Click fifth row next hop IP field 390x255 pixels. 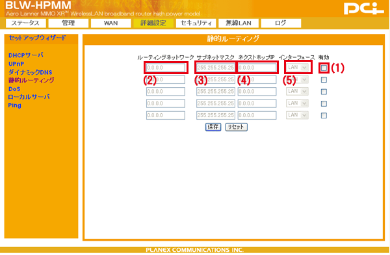coord(257,116)
